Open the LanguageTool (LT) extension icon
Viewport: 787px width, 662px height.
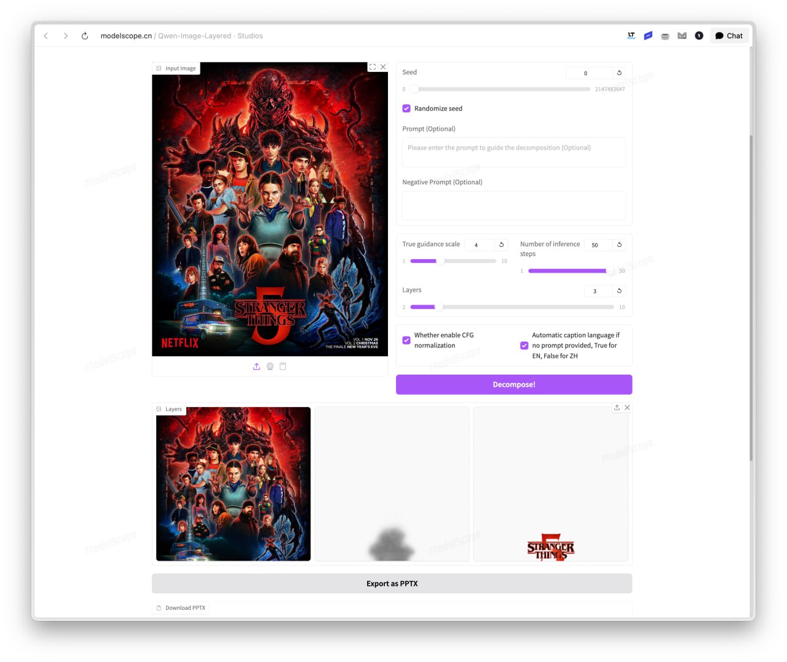[631, 36]
